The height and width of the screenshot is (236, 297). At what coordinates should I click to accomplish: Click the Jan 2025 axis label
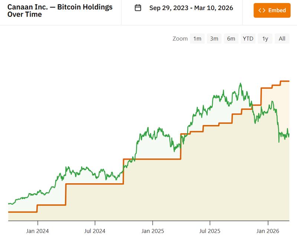click(x=153, y=230)
